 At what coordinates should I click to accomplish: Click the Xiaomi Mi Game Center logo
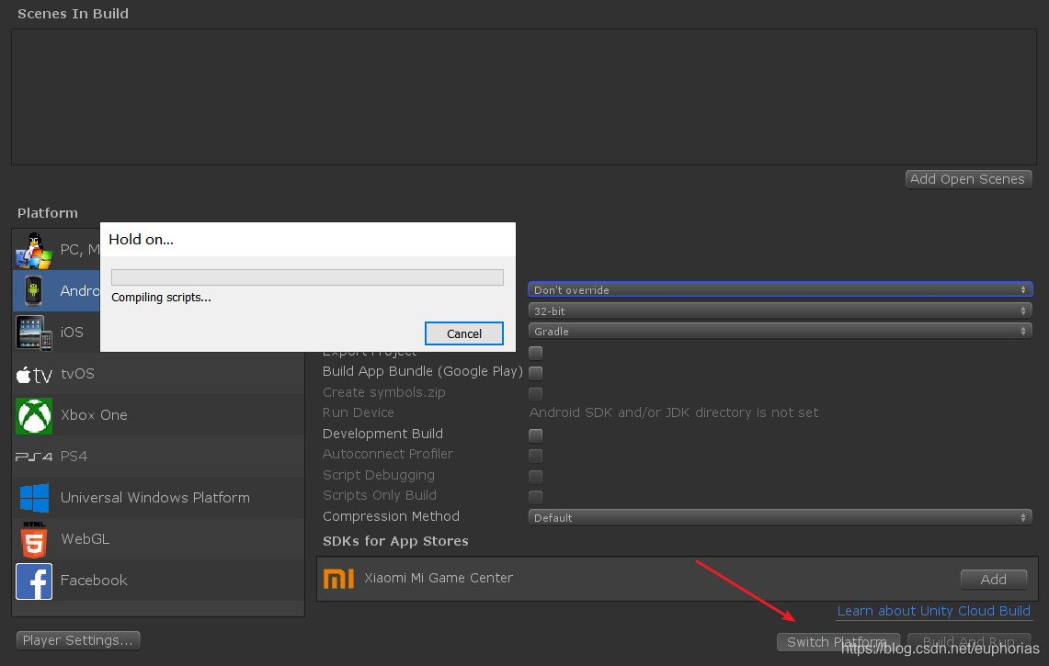(338, 579)
